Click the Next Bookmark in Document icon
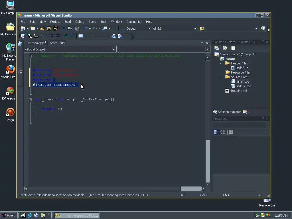This screenshot has height=219, width=292. pos(120,36)
